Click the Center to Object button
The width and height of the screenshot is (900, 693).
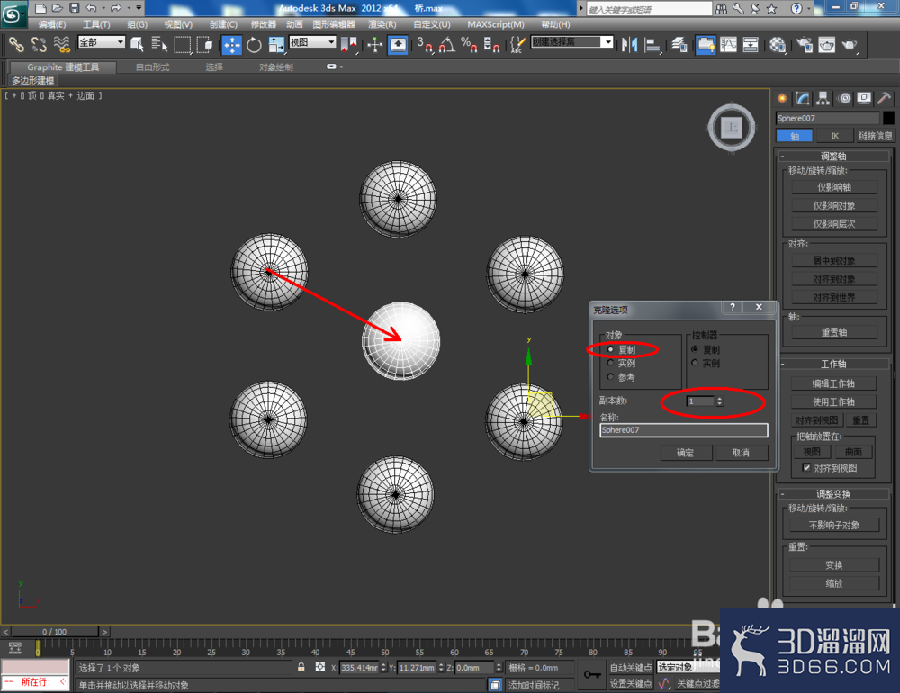[x=834, y=261]
